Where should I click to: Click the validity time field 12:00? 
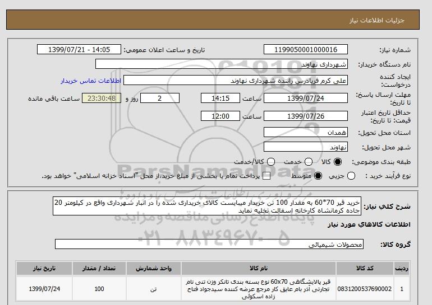click(x=220, y=116)
